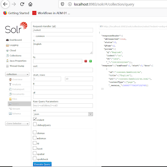
Task: Enable the debugQuery checkbox
Action: (35, 124)
